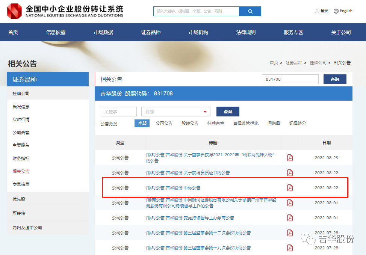
Task: Click the magnifier search button in header
Action: click(x=250, y=11)
